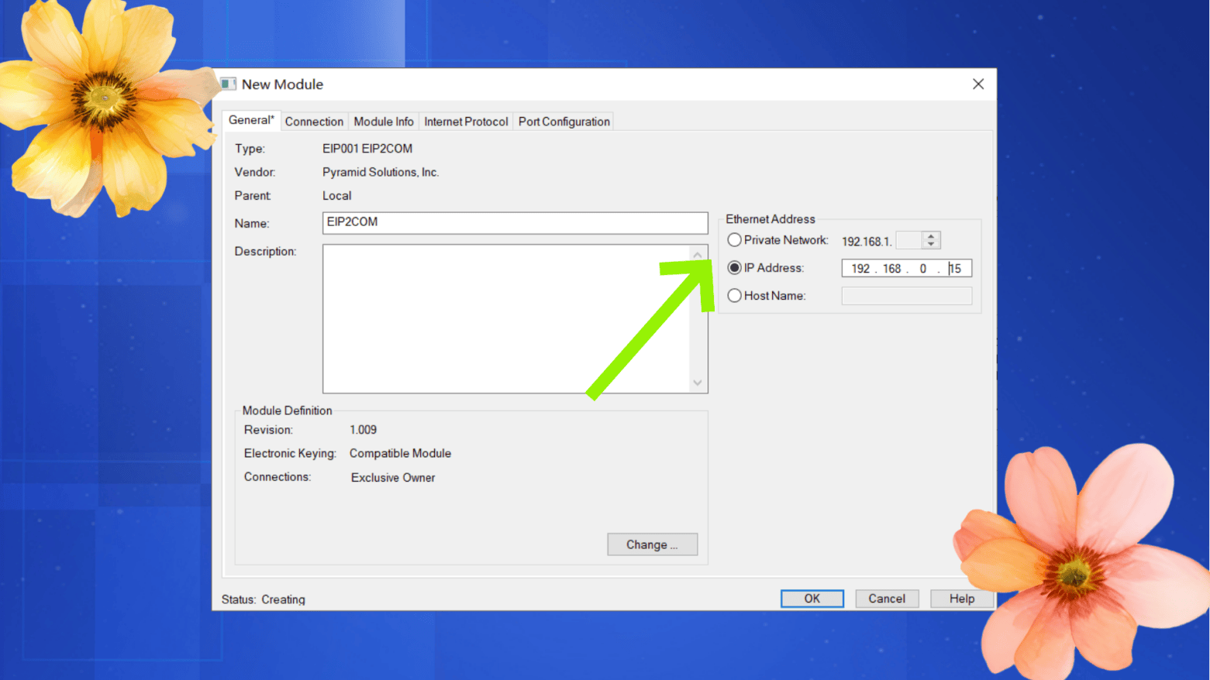
Task: Decrease Private Network last octet with down arrow
Action: [931, 245]
